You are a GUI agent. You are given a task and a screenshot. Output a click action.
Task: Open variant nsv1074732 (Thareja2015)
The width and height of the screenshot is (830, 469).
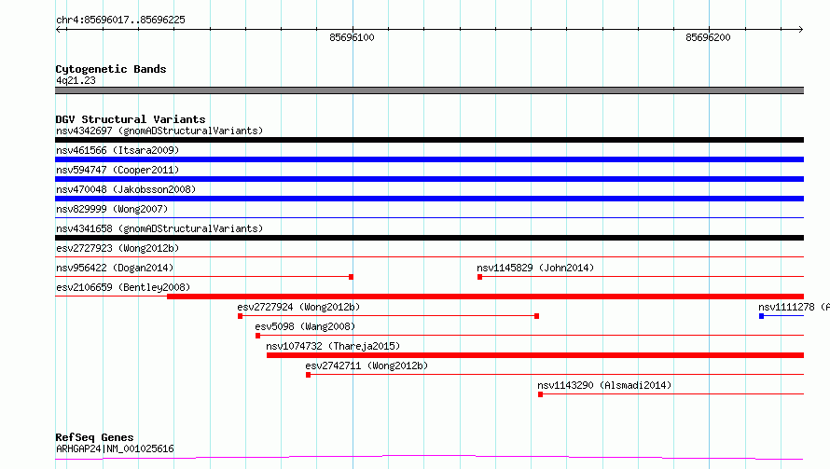click(333, 346)
